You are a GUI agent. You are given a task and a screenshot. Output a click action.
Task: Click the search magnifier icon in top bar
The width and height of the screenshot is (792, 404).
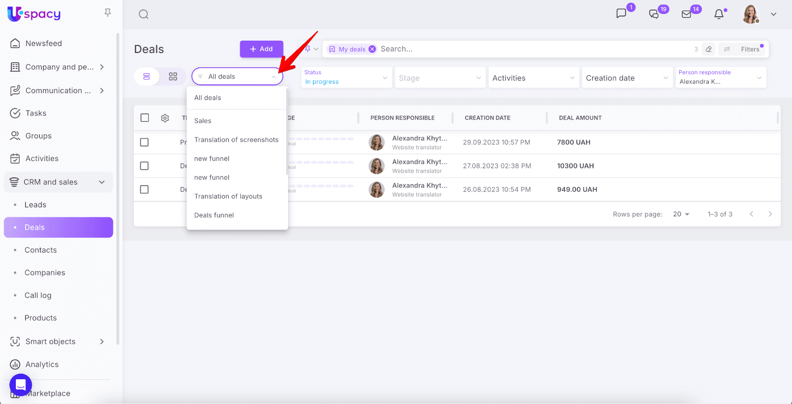tap(144, 14)
